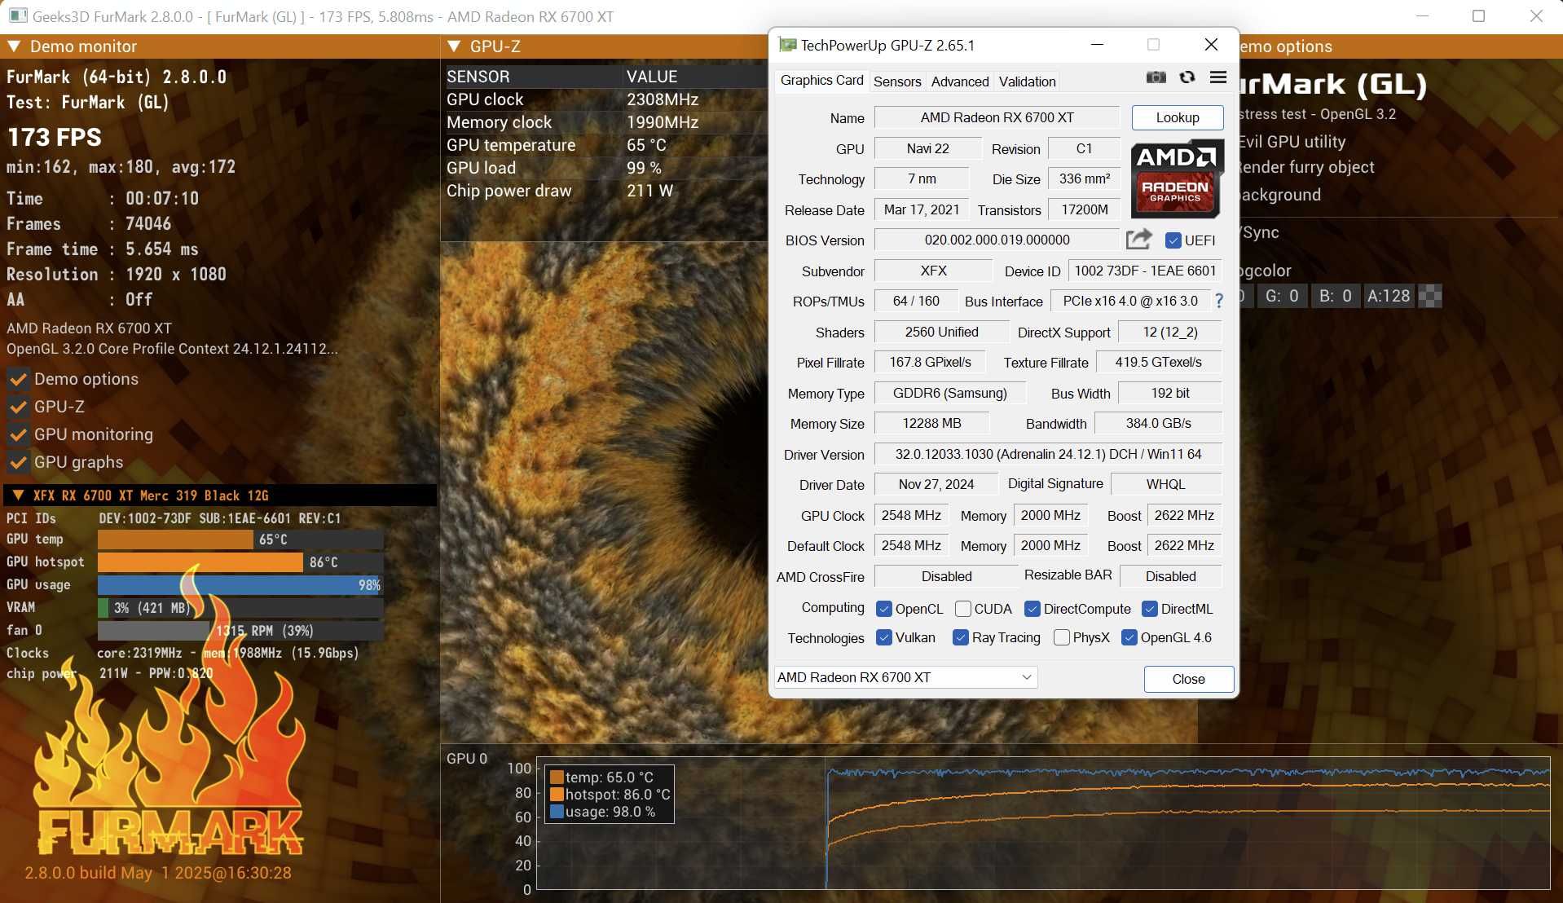
Task: Toggle the CUDA checkbox
Action: tap(962, 609)
